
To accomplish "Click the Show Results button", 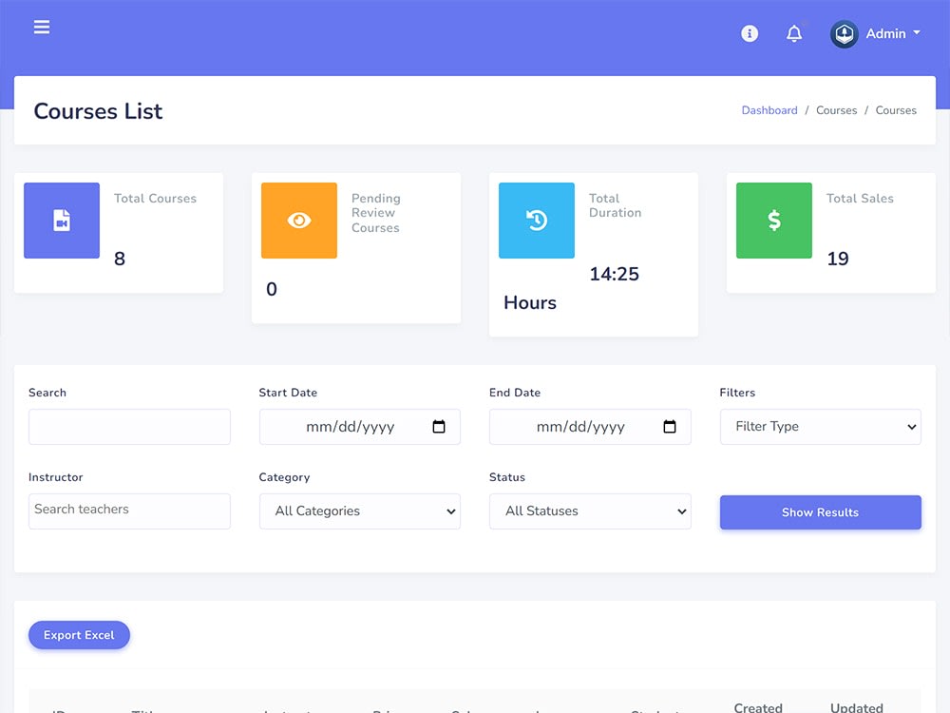I will click(821, 512).
